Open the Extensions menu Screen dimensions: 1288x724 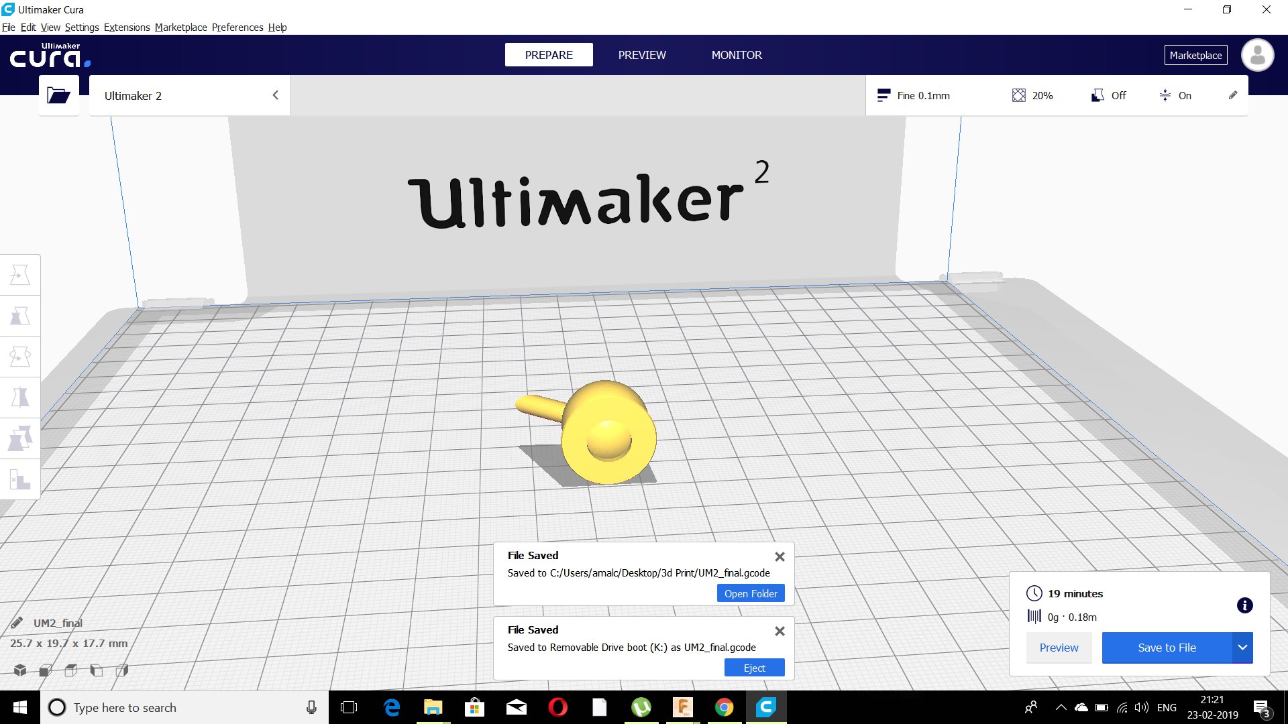[x=127, y=27]
